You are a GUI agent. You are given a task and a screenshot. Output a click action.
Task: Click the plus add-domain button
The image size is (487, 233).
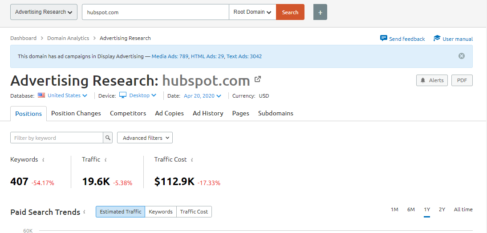click(x=320, y=12)
